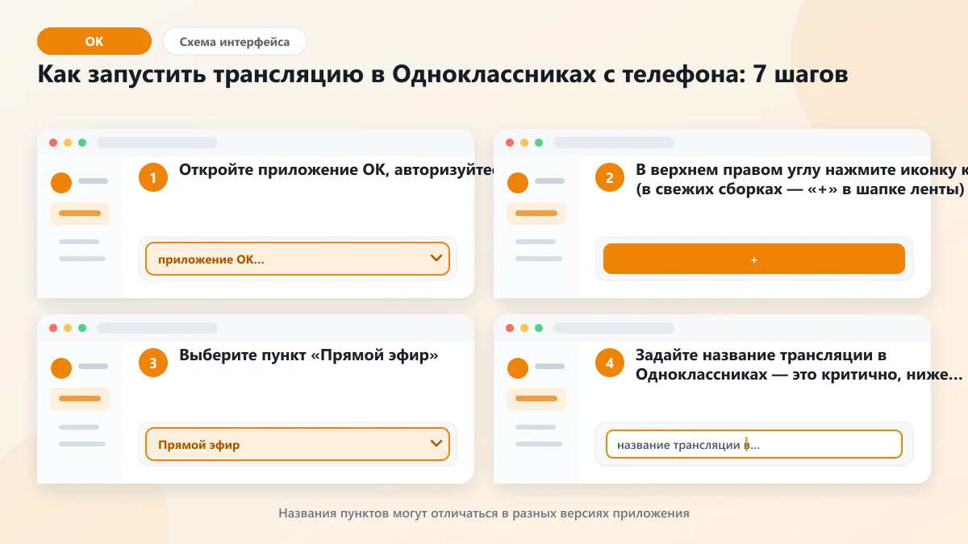Screen dimensions: 968x544
Task: Click red close dot of step 4 window
Action: tap(510, 328)
